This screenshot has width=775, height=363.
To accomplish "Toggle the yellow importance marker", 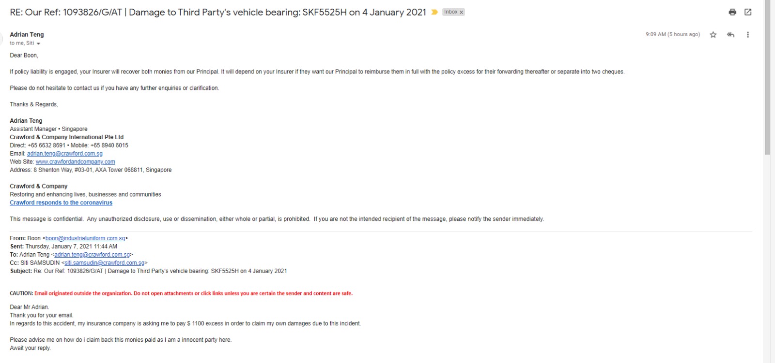I will point(434,12).
